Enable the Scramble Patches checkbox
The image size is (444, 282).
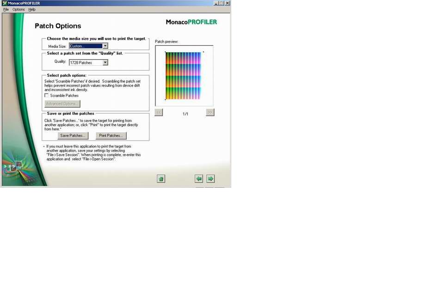pyautogui.click(x=46, y=95)
